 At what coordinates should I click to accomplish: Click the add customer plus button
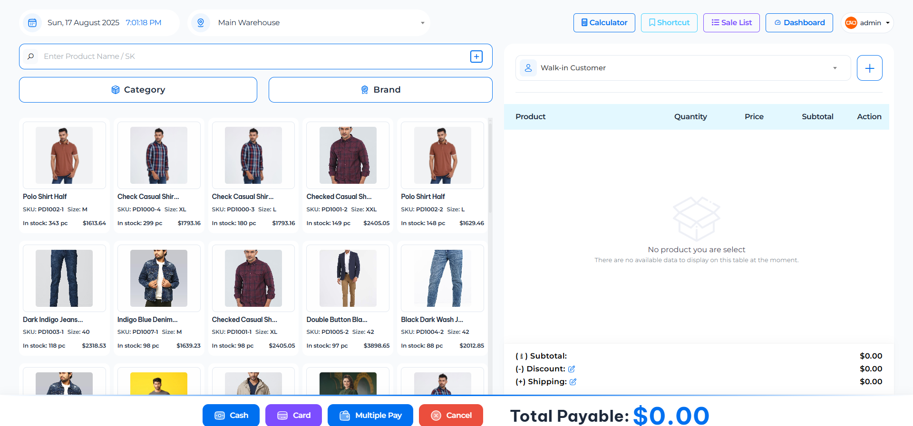coord(870,68)
